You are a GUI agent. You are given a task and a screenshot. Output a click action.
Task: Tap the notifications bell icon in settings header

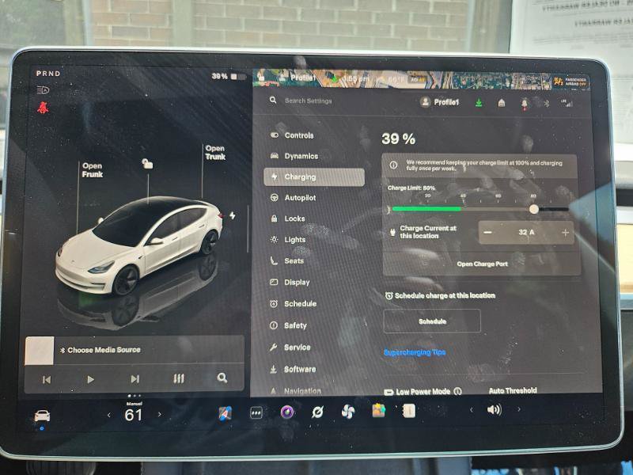(x=524, y=104)
